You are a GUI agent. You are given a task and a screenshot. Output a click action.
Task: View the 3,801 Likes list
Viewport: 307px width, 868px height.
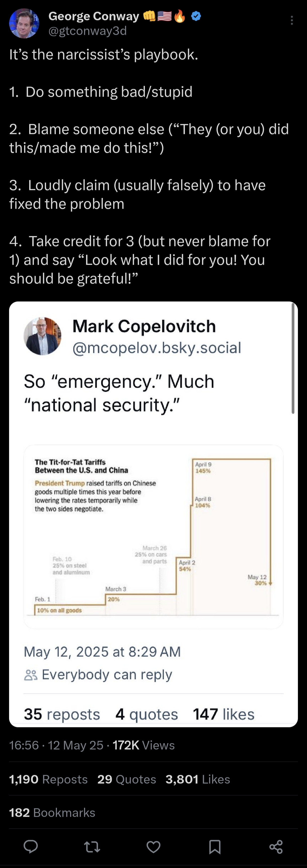(198, 779)
